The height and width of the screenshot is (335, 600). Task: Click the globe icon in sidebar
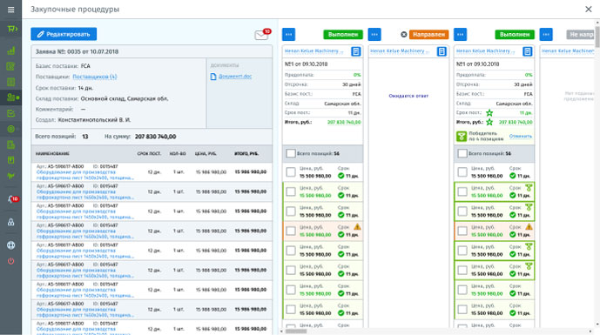tap(10, 245)
